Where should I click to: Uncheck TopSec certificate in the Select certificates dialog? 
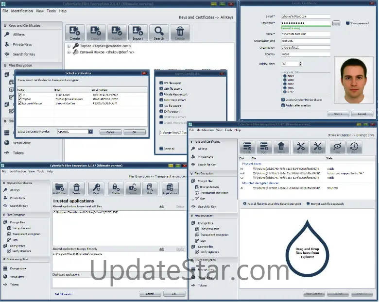pos(20,99)
